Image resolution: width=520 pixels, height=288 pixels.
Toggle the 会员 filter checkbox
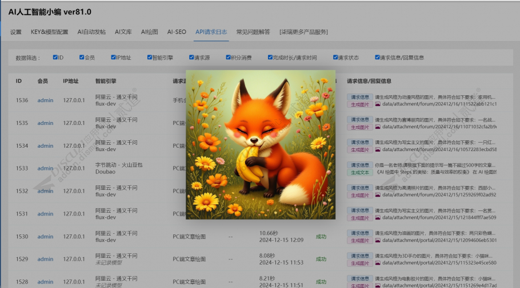(x=82, y=57)
